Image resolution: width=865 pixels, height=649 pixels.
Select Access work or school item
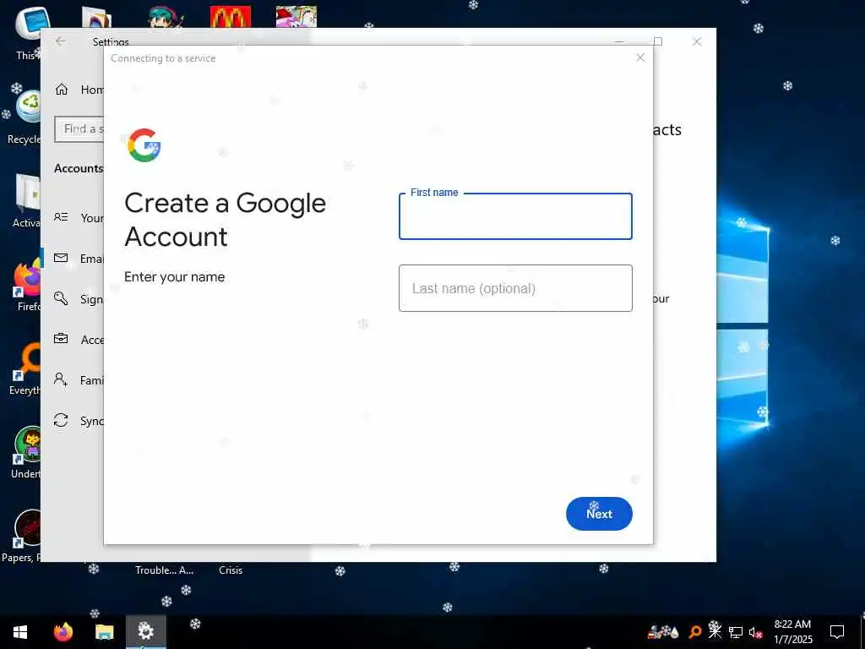[79, 340]
